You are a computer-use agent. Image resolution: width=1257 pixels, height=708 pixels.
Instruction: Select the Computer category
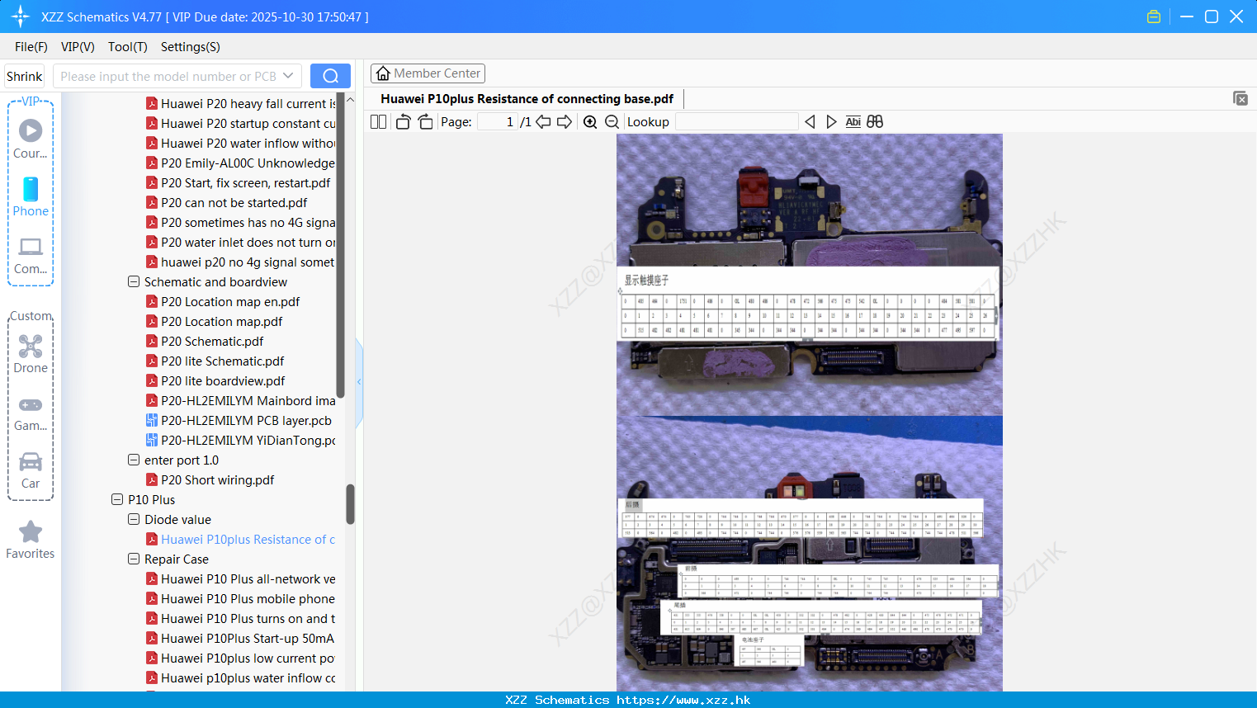pos(31,255)
